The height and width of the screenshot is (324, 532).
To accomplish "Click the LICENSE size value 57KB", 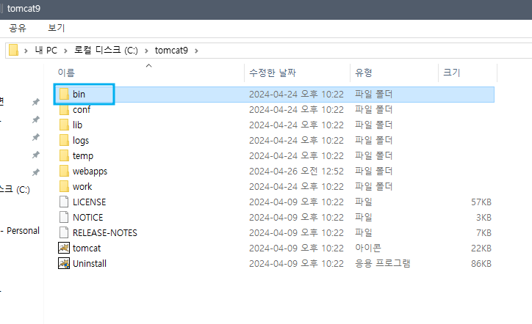I will pos(481,202).
